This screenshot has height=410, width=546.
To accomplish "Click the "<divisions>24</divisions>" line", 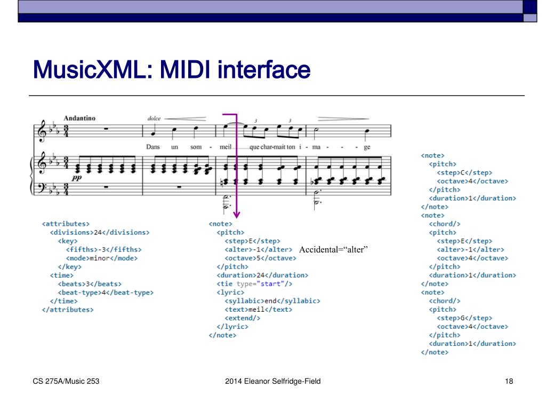I will [x=100, y=233].
